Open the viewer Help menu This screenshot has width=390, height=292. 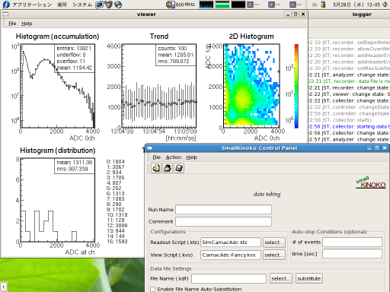point(27,24)
